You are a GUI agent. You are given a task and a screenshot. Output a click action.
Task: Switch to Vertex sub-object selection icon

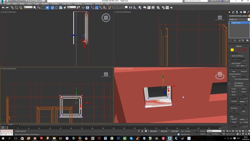click(x=232, y=50)
